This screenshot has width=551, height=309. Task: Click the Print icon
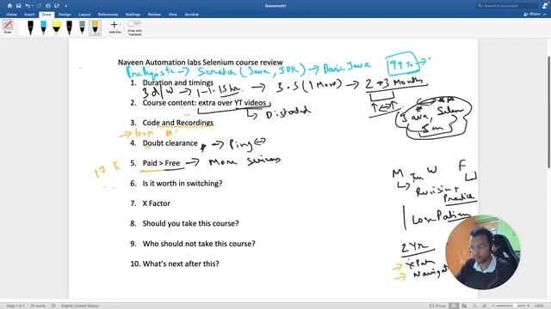coord(48,6)
